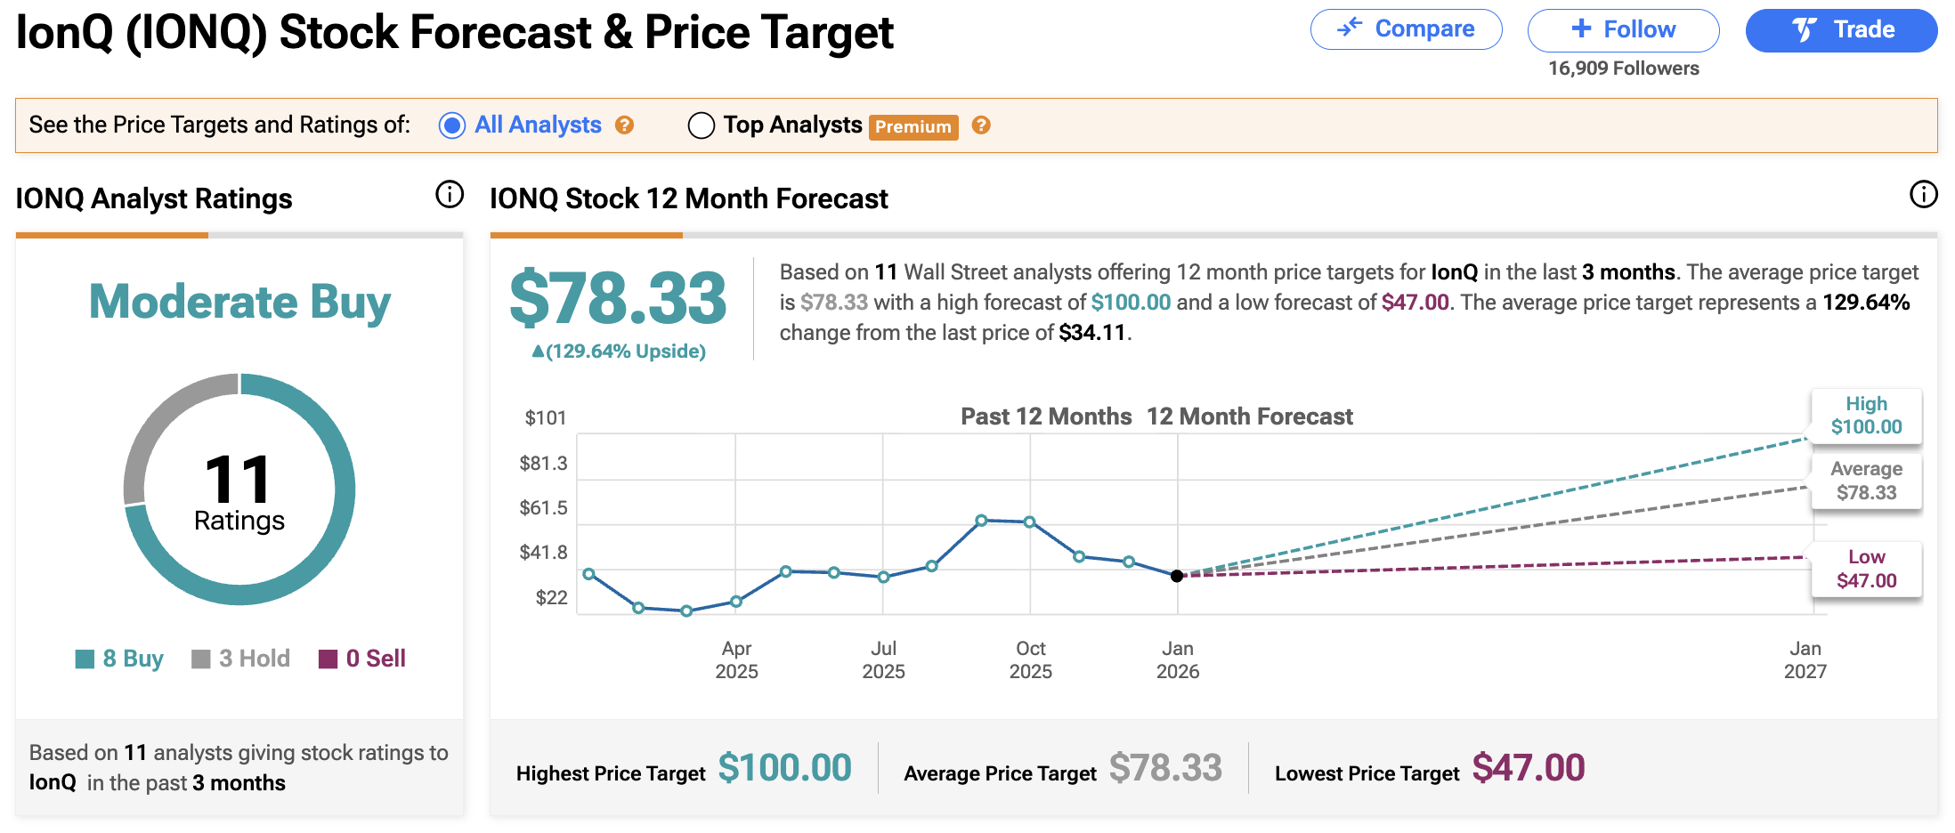The height and width of the screenshot is (833, 1955).
Task: Click the black current price chart point
Action: point(1177,576)
